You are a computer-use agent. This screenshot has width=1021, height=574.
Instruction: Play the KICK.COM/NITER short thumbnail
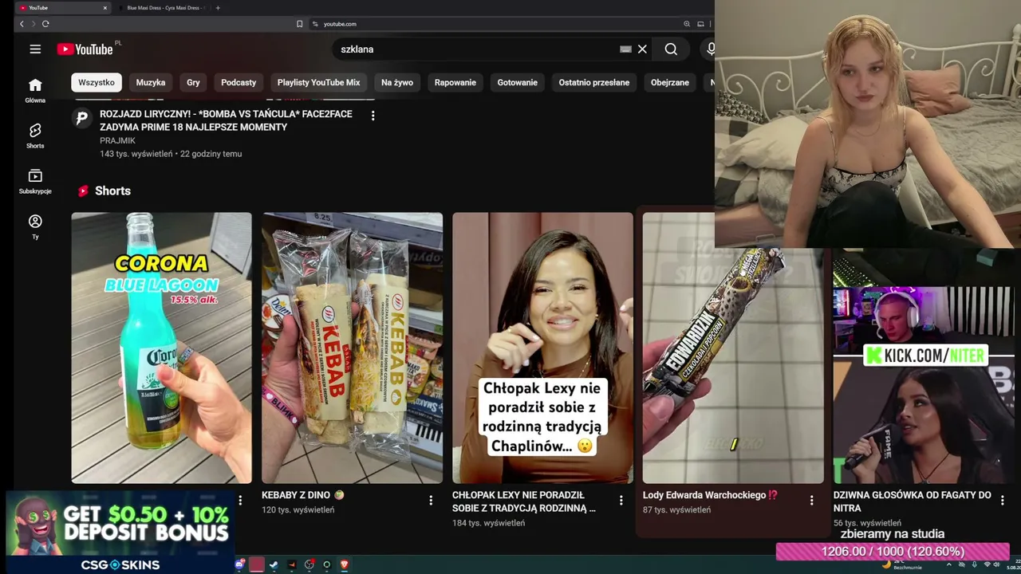[924, 385]
